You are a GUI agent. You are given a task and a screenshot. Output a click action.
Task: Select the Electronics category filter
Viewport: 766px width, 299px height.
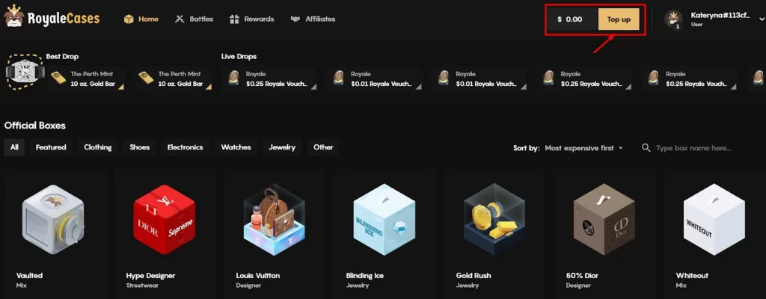[x=185, y=147]
